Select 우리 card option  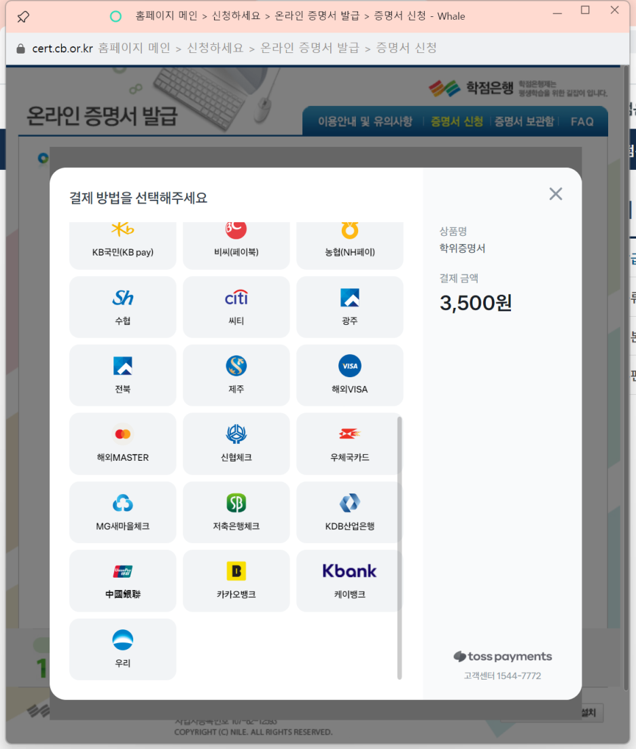(x=123, y=649)
